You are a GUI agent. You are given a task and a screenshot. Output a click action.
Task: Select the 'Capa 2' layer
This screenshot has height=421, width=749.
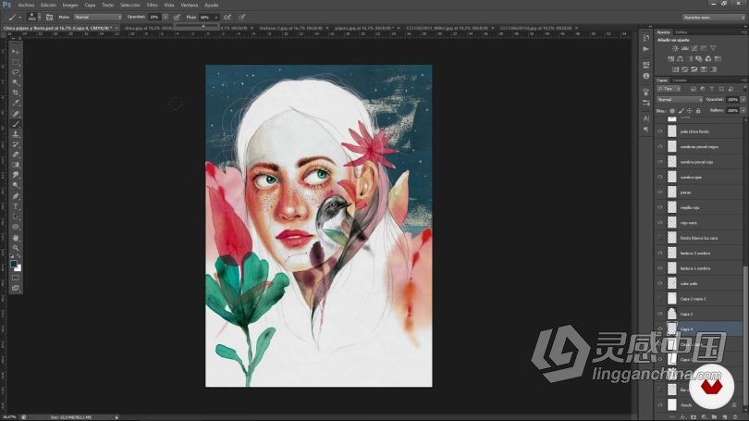coord(699,314)
